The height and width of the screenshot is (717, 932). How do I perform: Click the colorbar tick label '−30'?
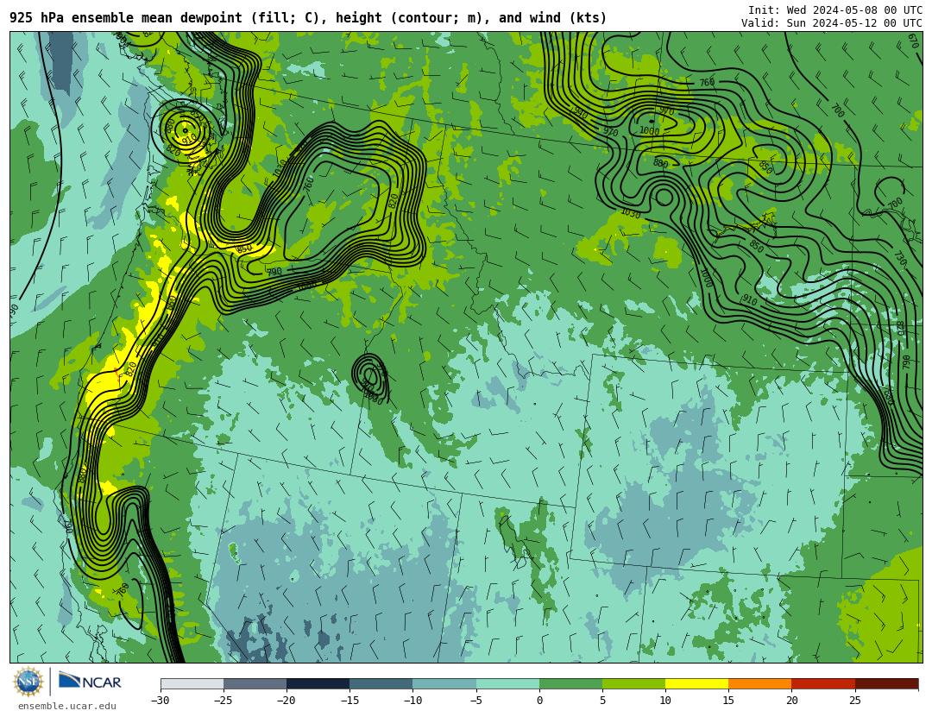coord(160,701)
